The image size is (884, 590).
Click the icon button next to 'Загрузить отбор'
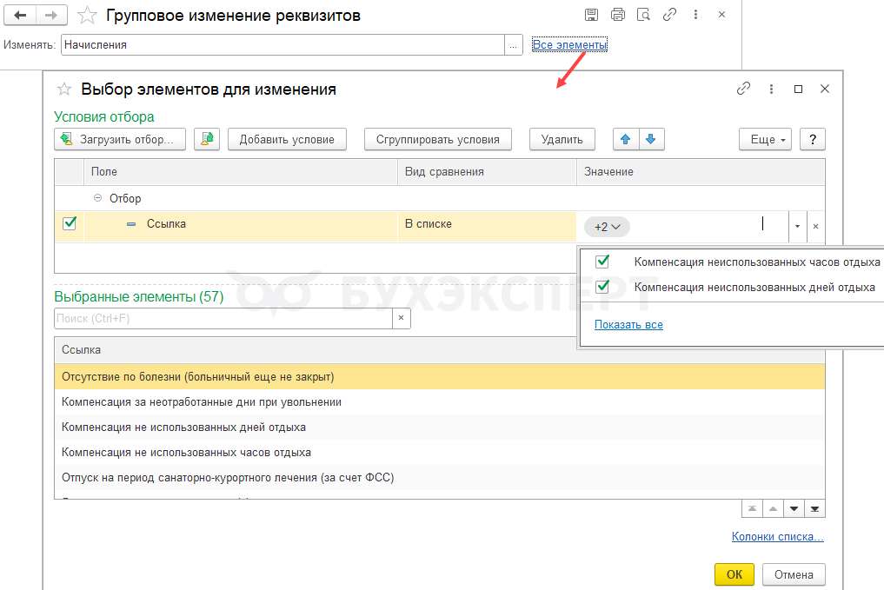tap(207, 139)
